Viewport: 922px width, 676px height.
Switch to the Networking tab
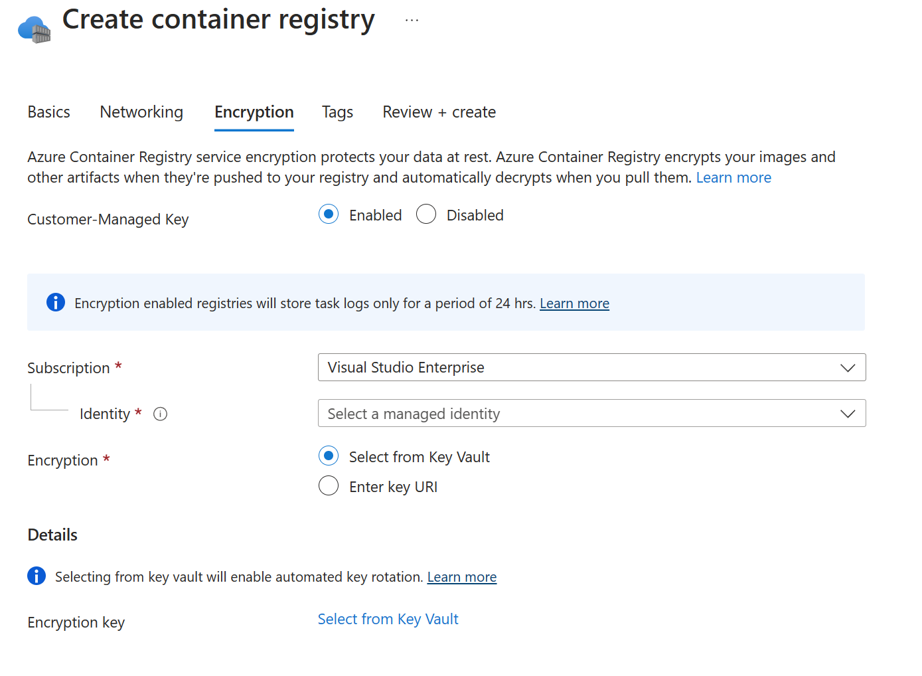141,112
